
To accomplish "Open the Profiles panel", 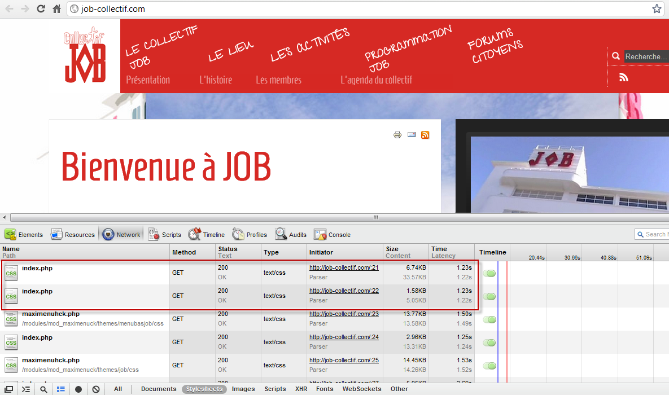I will tap(250, 235).
